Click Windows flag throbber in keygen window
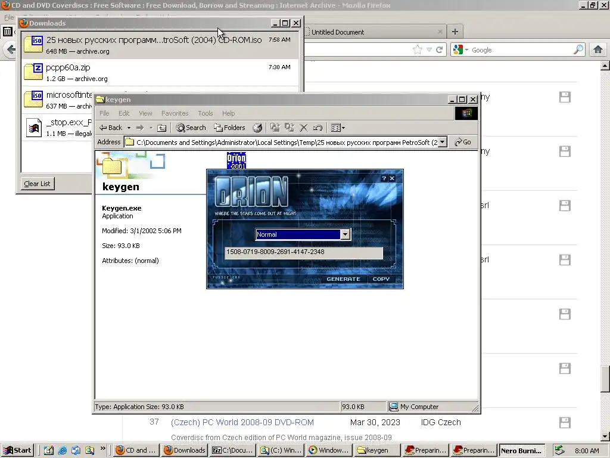The height and width of the screenshot is (458, 610). coord(466,113)
